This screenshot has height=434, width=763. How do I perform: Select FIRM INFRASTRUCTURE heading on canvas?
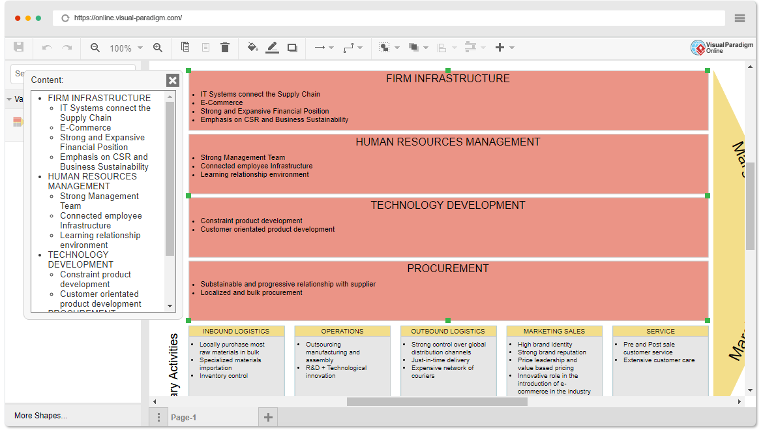coord(447,79)
